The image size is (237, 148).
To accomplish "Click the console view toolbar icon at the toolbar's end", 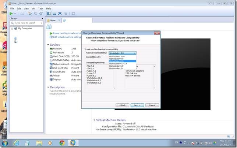I will pos(73,14).
